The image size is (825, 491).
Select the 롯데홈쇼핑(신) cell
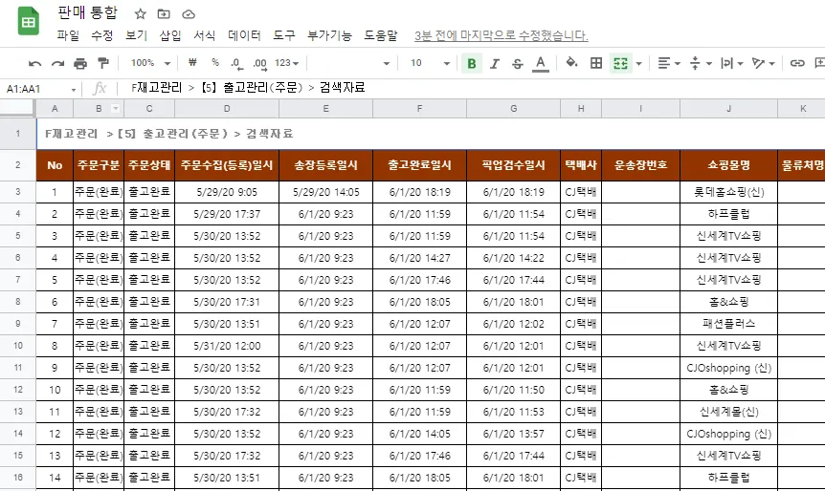[x=728, y=192]
